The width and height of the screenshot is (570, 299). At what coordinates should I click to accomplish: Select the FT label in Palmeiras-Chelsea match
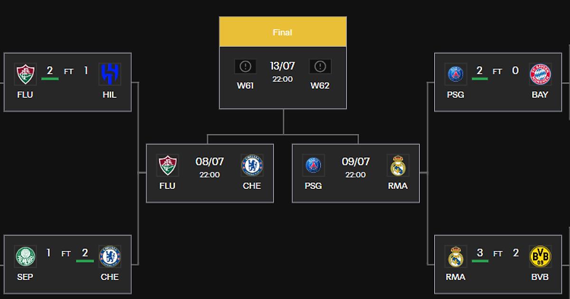66,254
